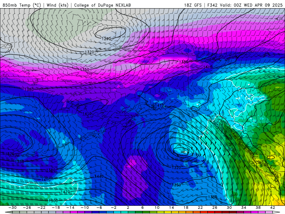
Task: Click the positive 2 colorbar label
Action: coord(128,208)
